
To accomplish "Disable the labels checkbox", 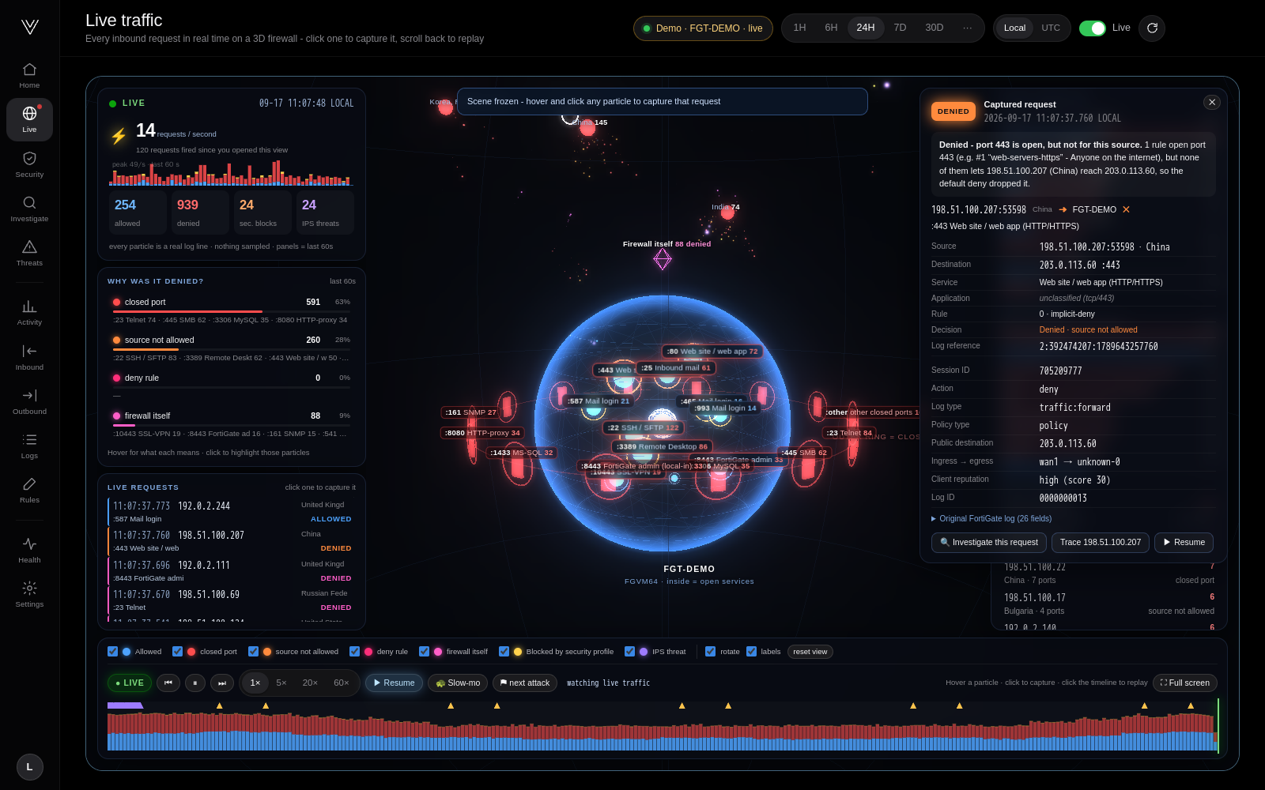I will [x=751, y=652].
